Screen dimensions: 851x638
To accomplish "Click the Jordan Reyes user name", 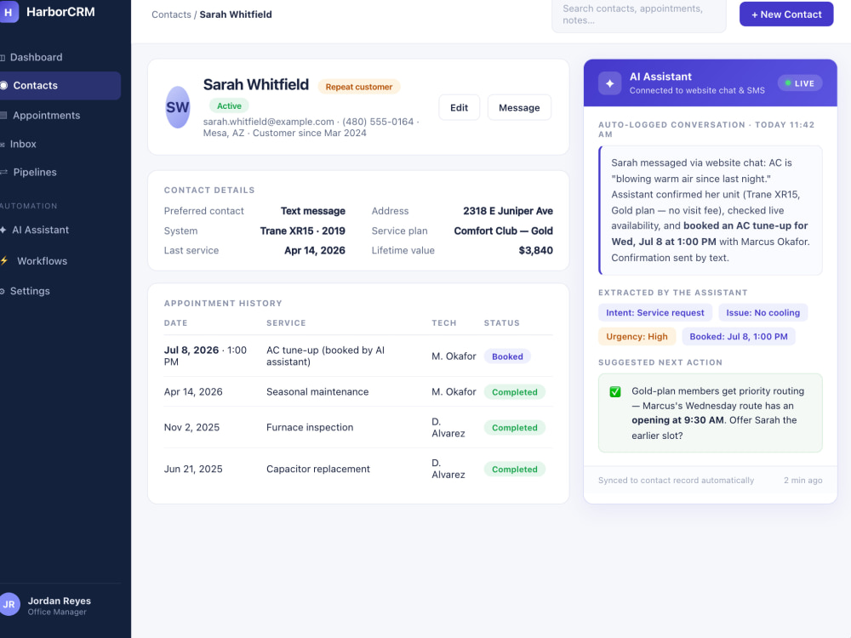I will (x=60, y=601).
